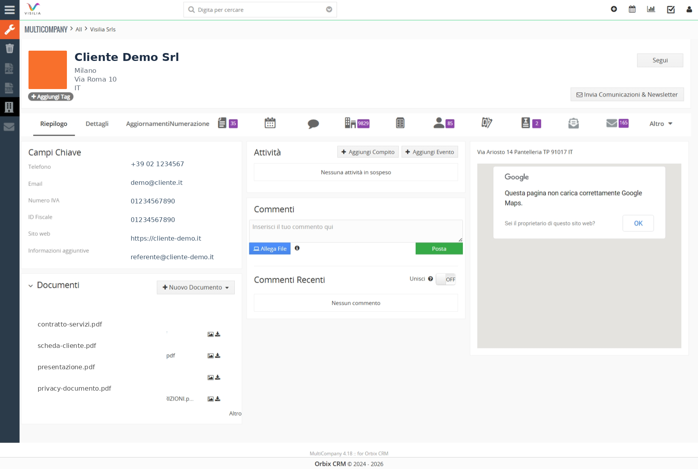This screenshot has height=469, width=698.
Task: Click the PDF document sidebar icon
Action: (10, 68)
